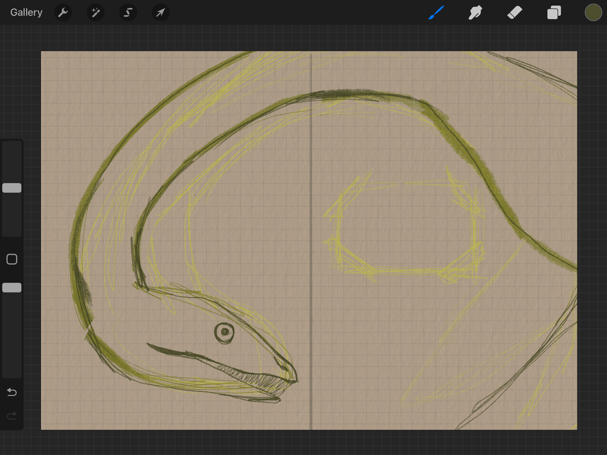Click the brush opacity slider handle
This screenshot has width=607, height=455.
tap(12, 287)
